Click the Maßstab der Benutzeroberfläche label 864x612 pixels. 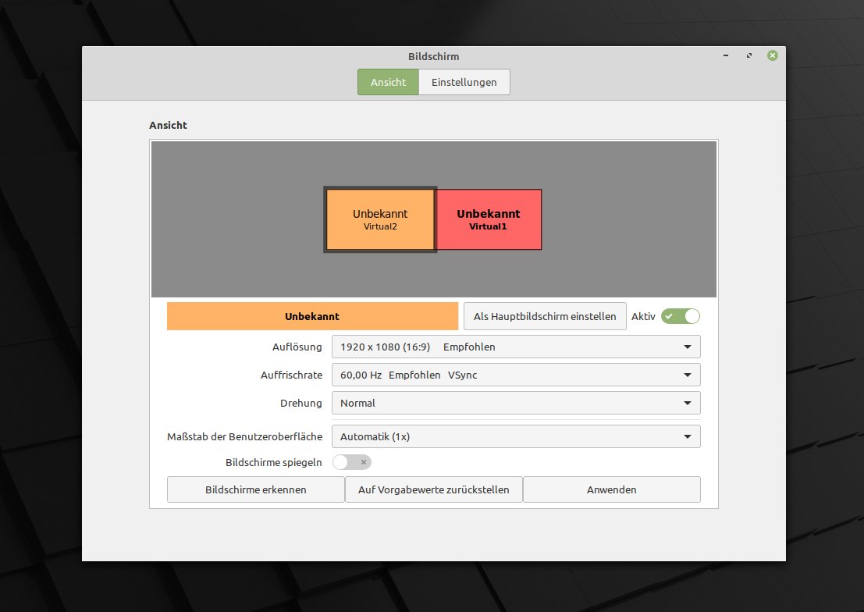[244, 436]
